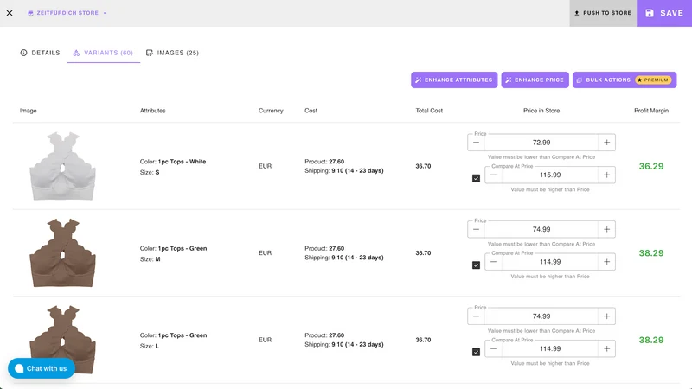
Task: Increase the 72.99 price with plus
Action: pos(607,143)
